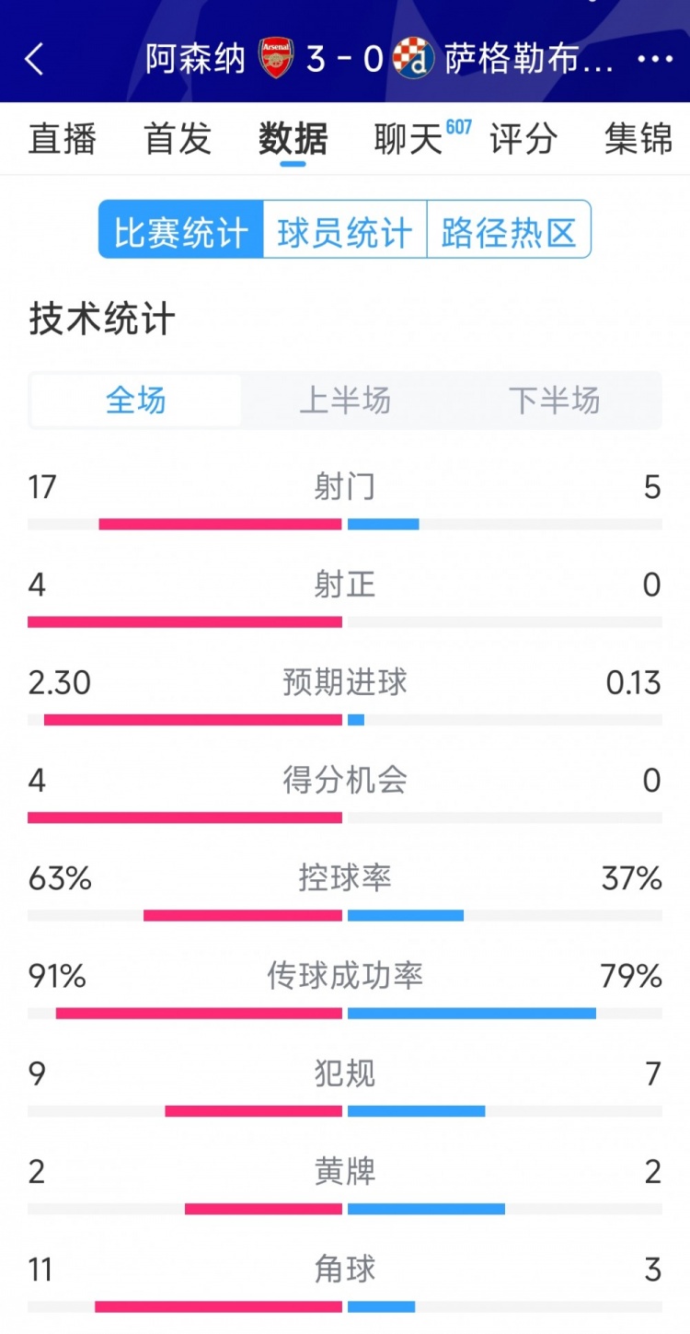Open the 集锦 highlights tab
This screenshot has height=1334, width=690.
click(x=638, y=139)
